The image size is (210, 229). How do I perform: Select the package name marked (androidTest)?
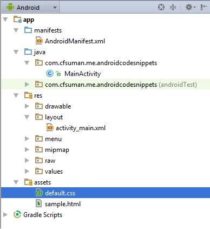tap(101, 85)
